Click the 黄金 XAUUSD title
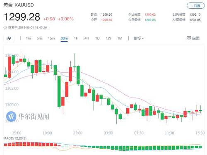Viewport: 207px width, 155px height. (x=19, y=5)
